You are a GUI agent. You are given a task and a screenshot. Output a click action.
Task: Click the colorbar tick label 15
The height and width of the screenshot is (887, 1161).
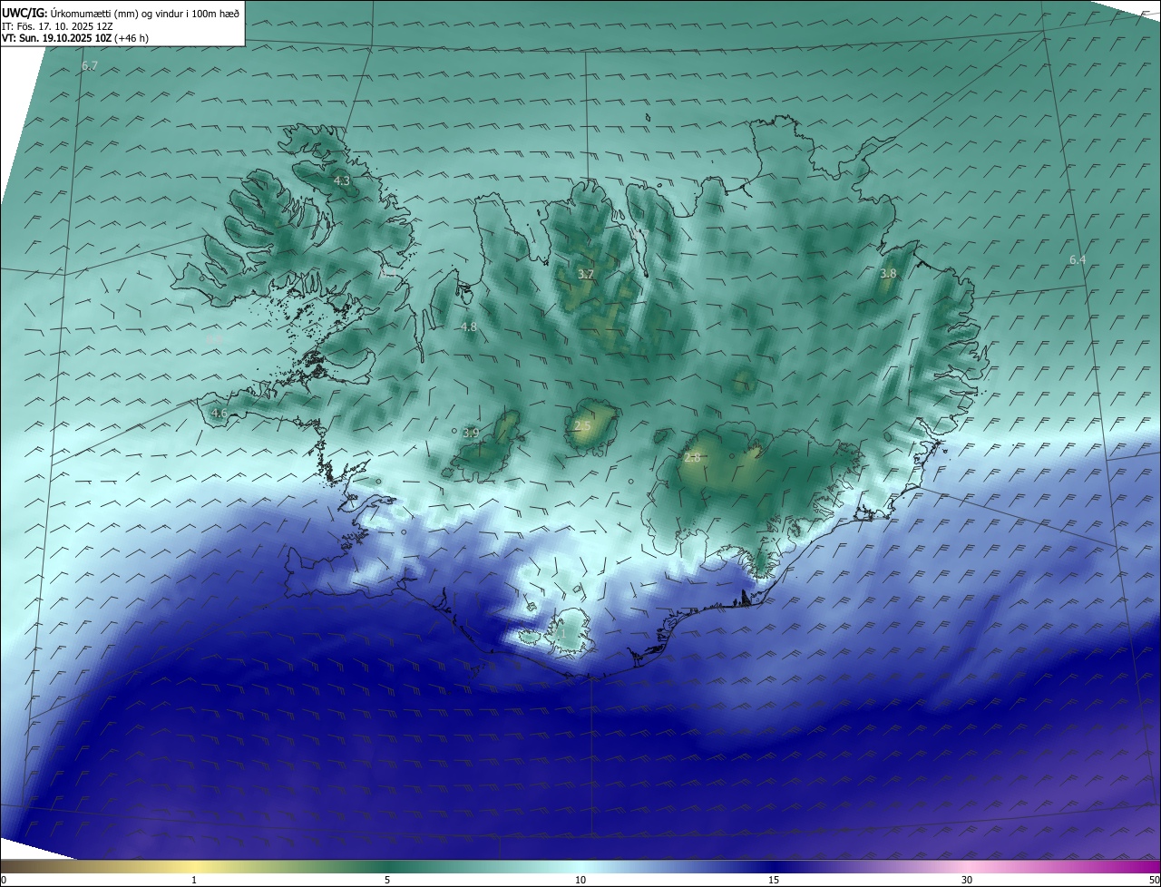tap(774, 880)
